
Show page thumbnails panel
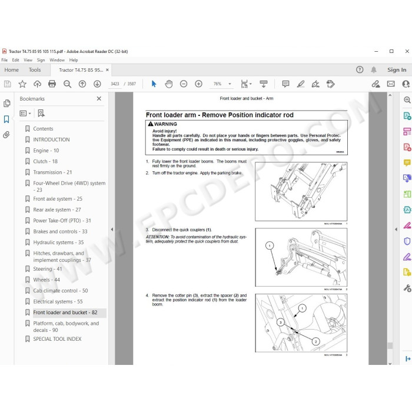click(x=7, y=103)
